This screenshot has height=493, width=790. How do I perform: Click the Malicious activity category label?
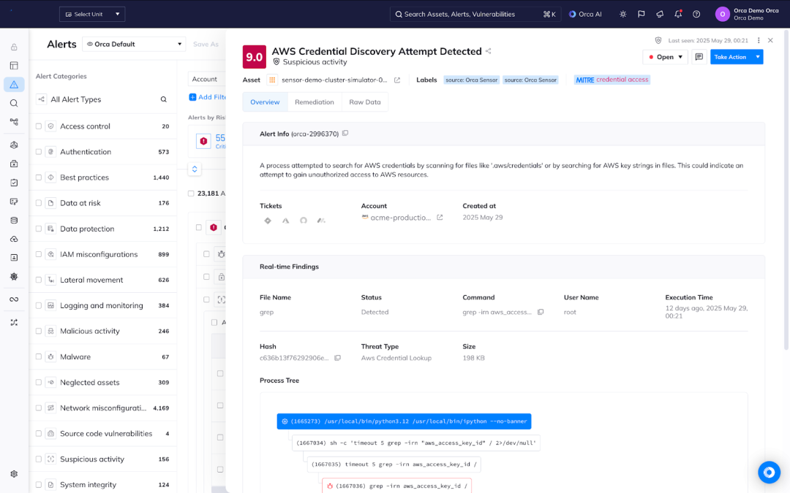tap(90, 331)
